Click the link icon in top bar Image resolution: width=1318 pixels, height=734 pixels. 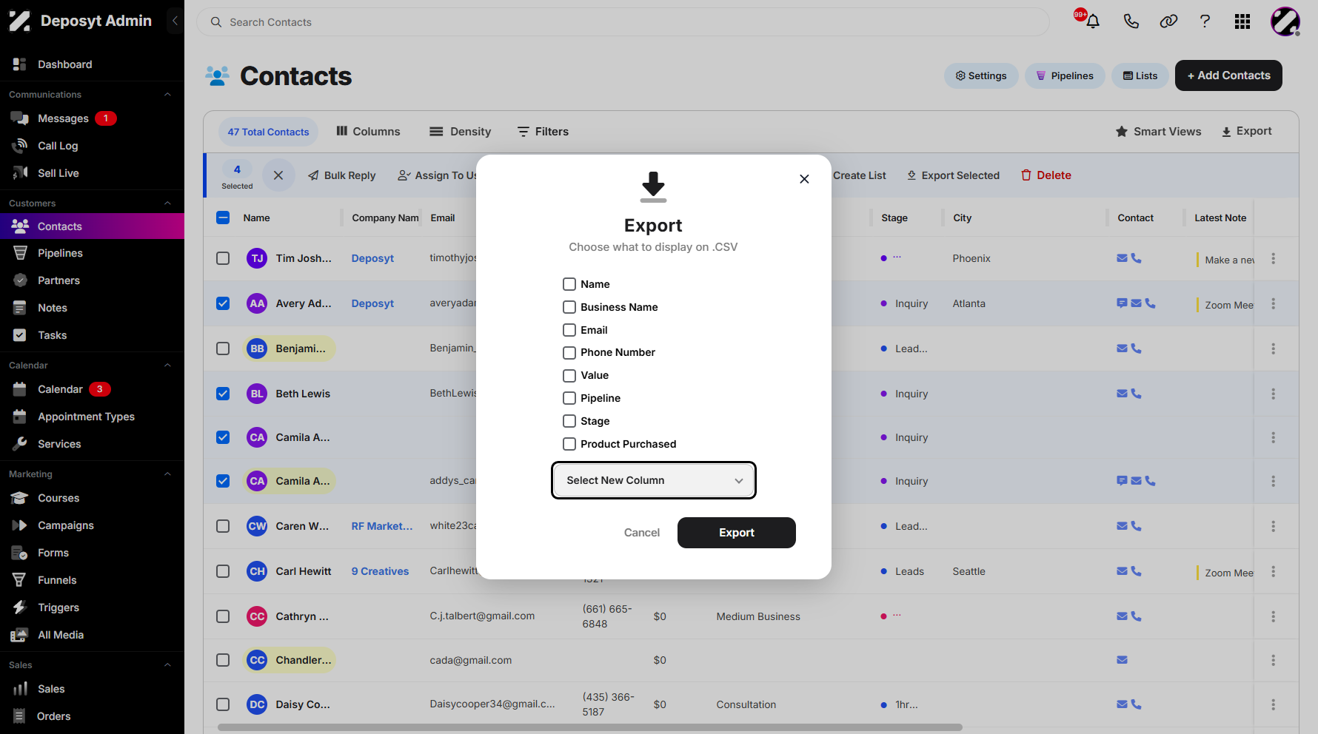coord(1168,21)
